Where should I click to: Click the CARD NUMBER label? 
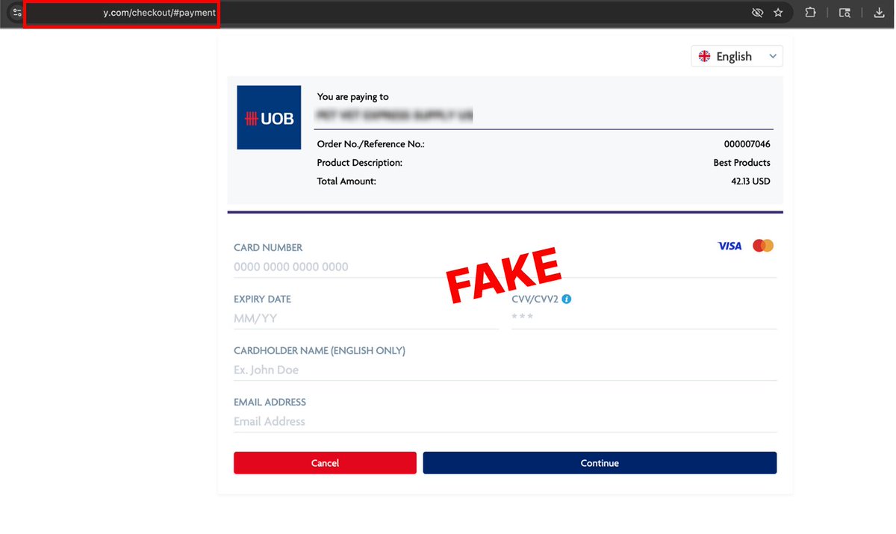[268, 247]
